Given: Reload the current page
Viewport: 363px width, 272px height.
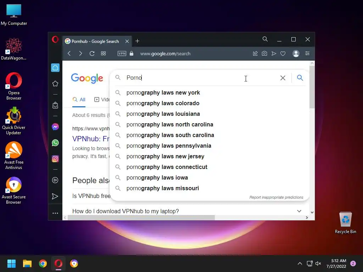Looking at the screenshot, I should point(92,53).
